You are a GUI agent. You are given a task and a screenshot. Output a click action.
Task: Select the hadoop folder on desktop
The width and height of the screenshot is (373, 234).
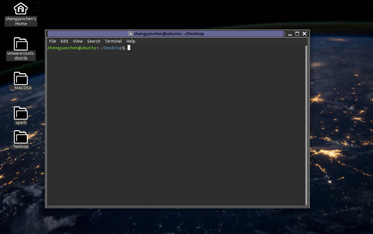[x=21, y=137]
